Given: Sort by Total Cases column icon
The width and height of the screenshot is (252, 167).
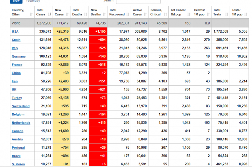Looking at the screenshot, I should point(50,14).
